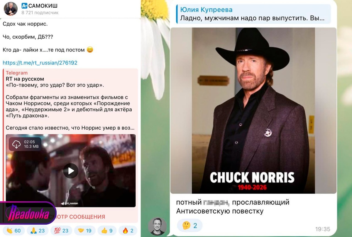
Task: Add the fire reaction (2)
Action: pos(128,231)
